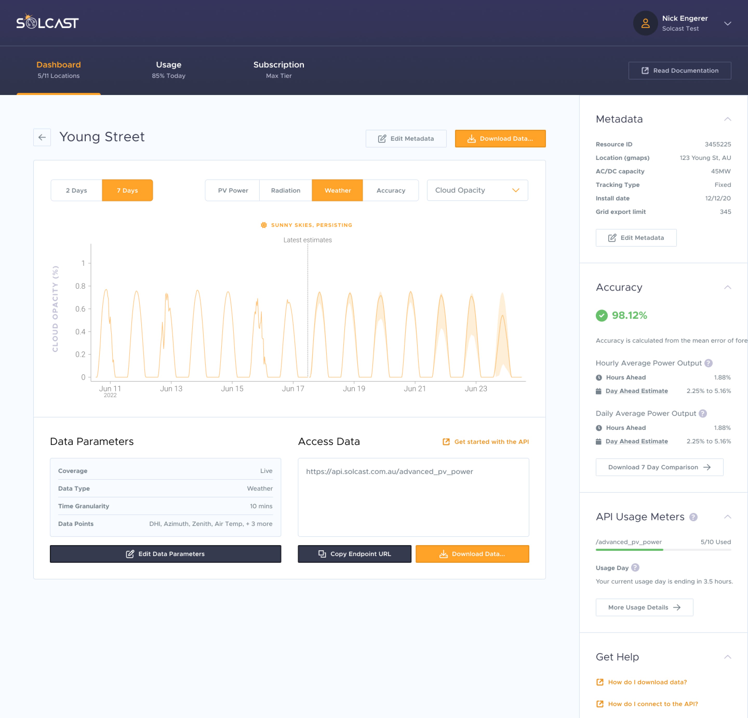Open the Subscription tab
The width and height of the screenshot is (748, 718).
coord(279,69)
